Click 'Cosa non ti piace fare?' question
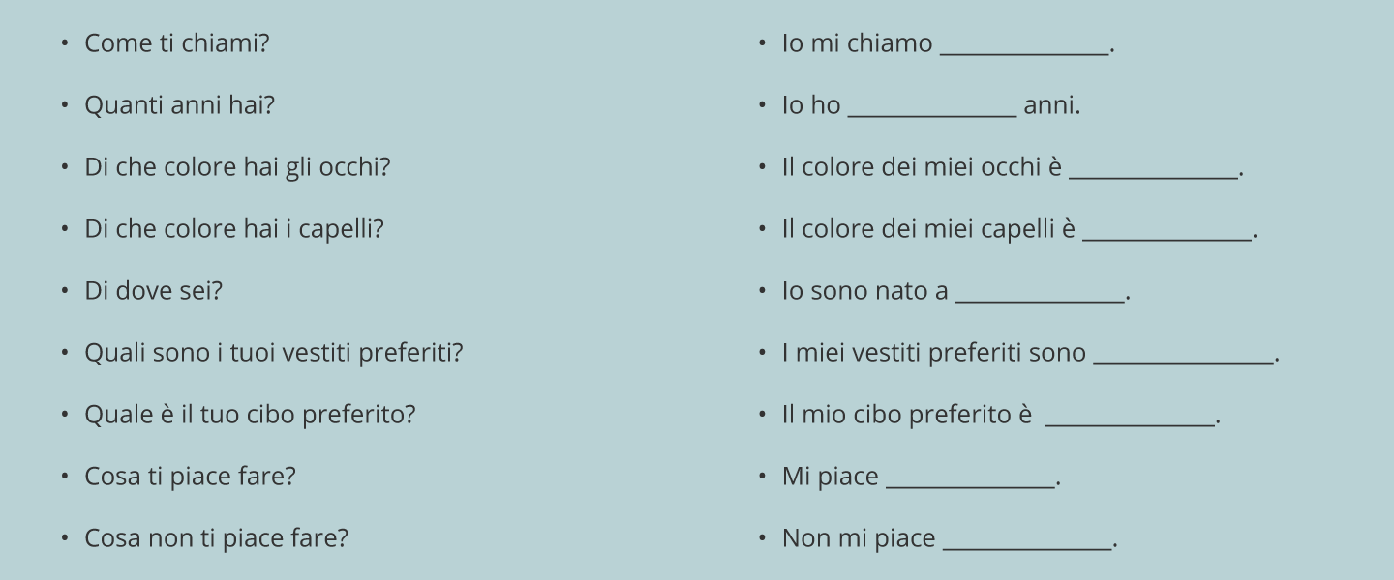Image resolution: width=1394 pixels, height=580 pixels. click(x=216, y=538)
